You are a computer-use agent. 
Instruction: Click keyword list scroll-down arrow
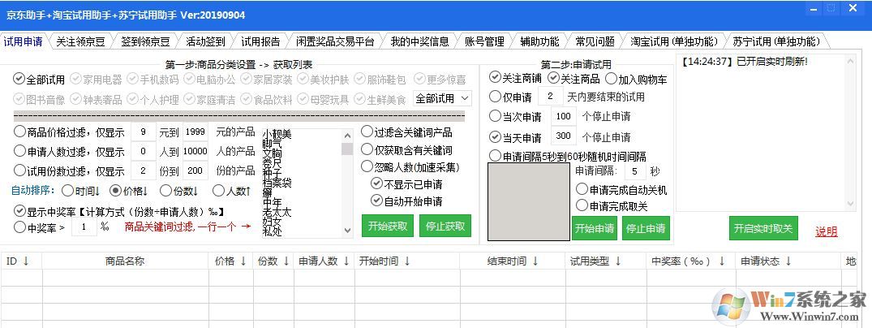347,230
